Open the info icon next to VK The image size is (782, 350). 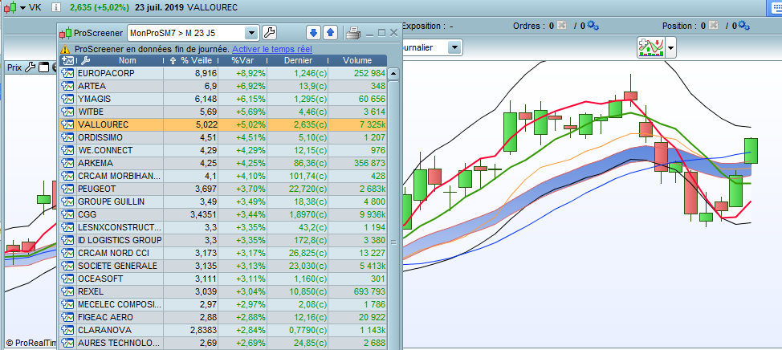coord(56,7)
